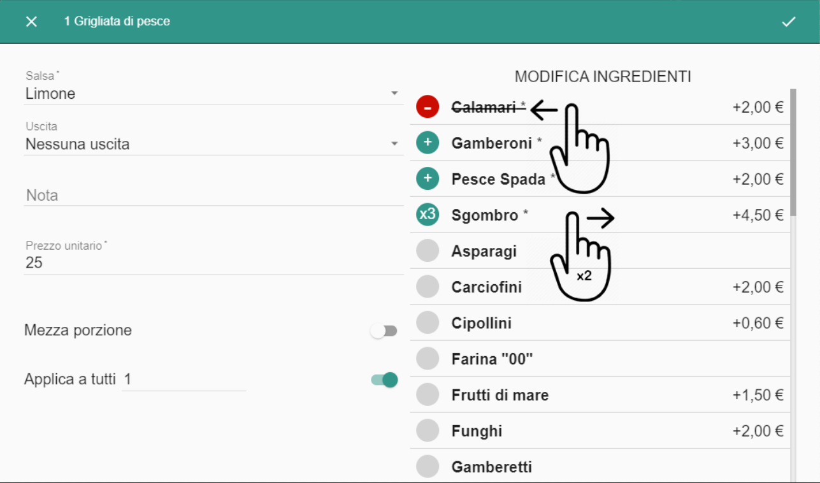Click the plus icon next to Gamberoni
This screenshot has width=820, height=483.
428,143
